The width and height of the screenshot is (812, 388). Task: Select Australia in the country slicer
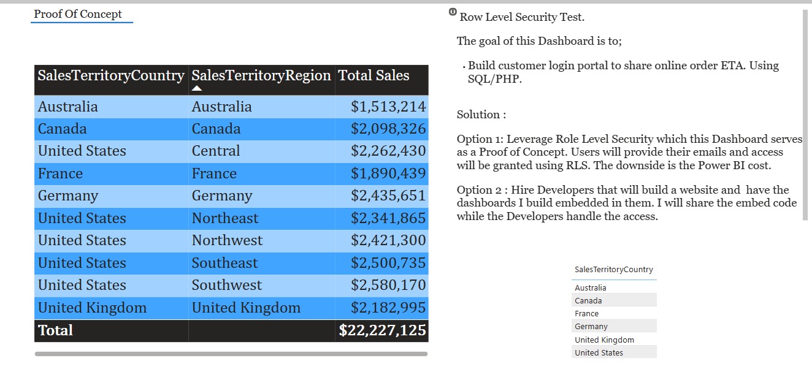(x=591, y=287)
